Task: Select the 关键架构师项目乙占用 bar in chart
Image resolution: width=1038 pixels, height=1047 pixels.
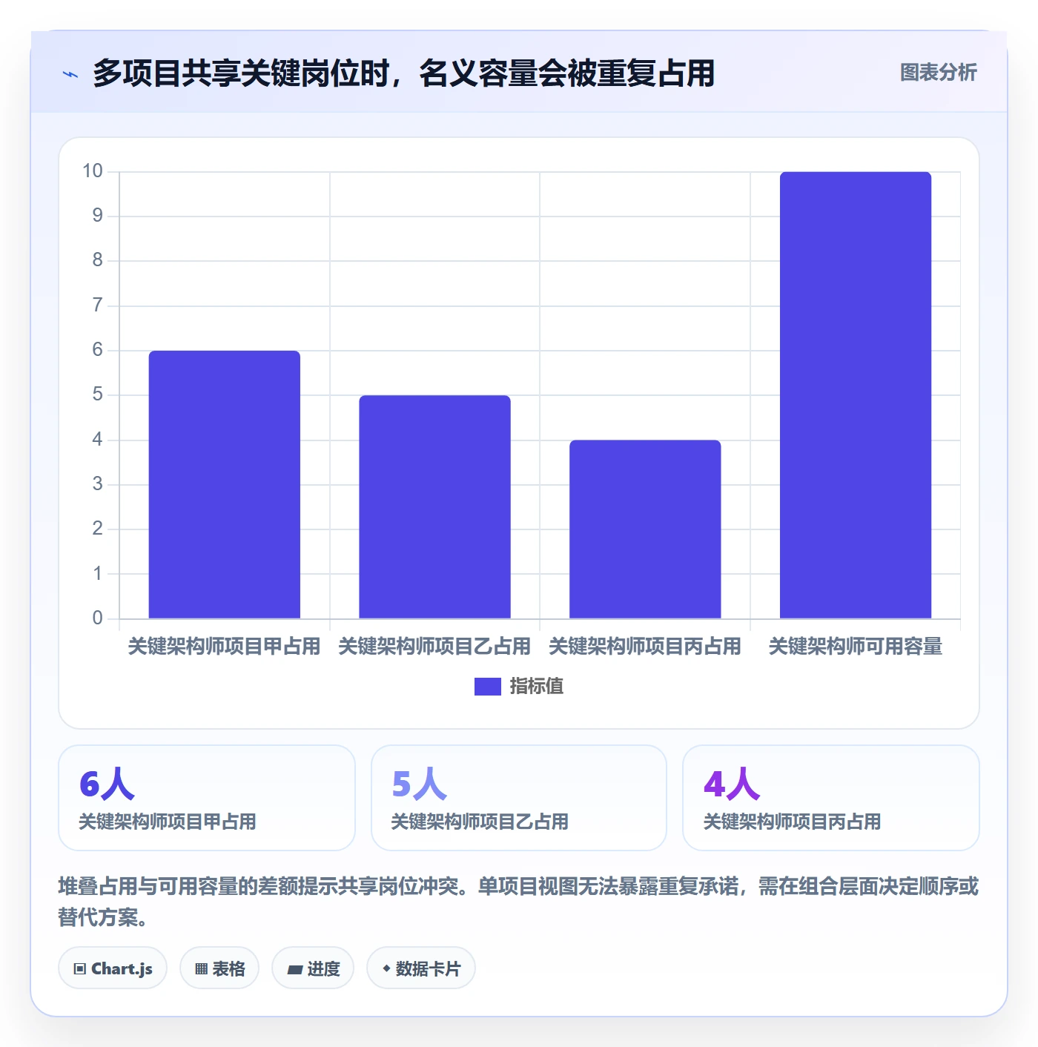Action: point(435,506)
